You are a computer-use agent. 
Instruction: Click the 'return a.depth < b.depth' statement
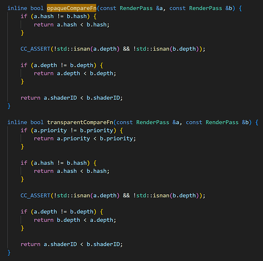click(75, 73)
